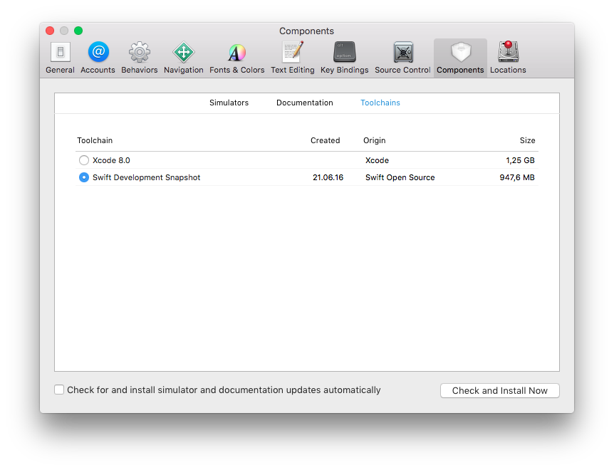The width and height of the screenshot is (614, 470).
Task: Open the Locations preferences pane
Action: tap(508, 58)
